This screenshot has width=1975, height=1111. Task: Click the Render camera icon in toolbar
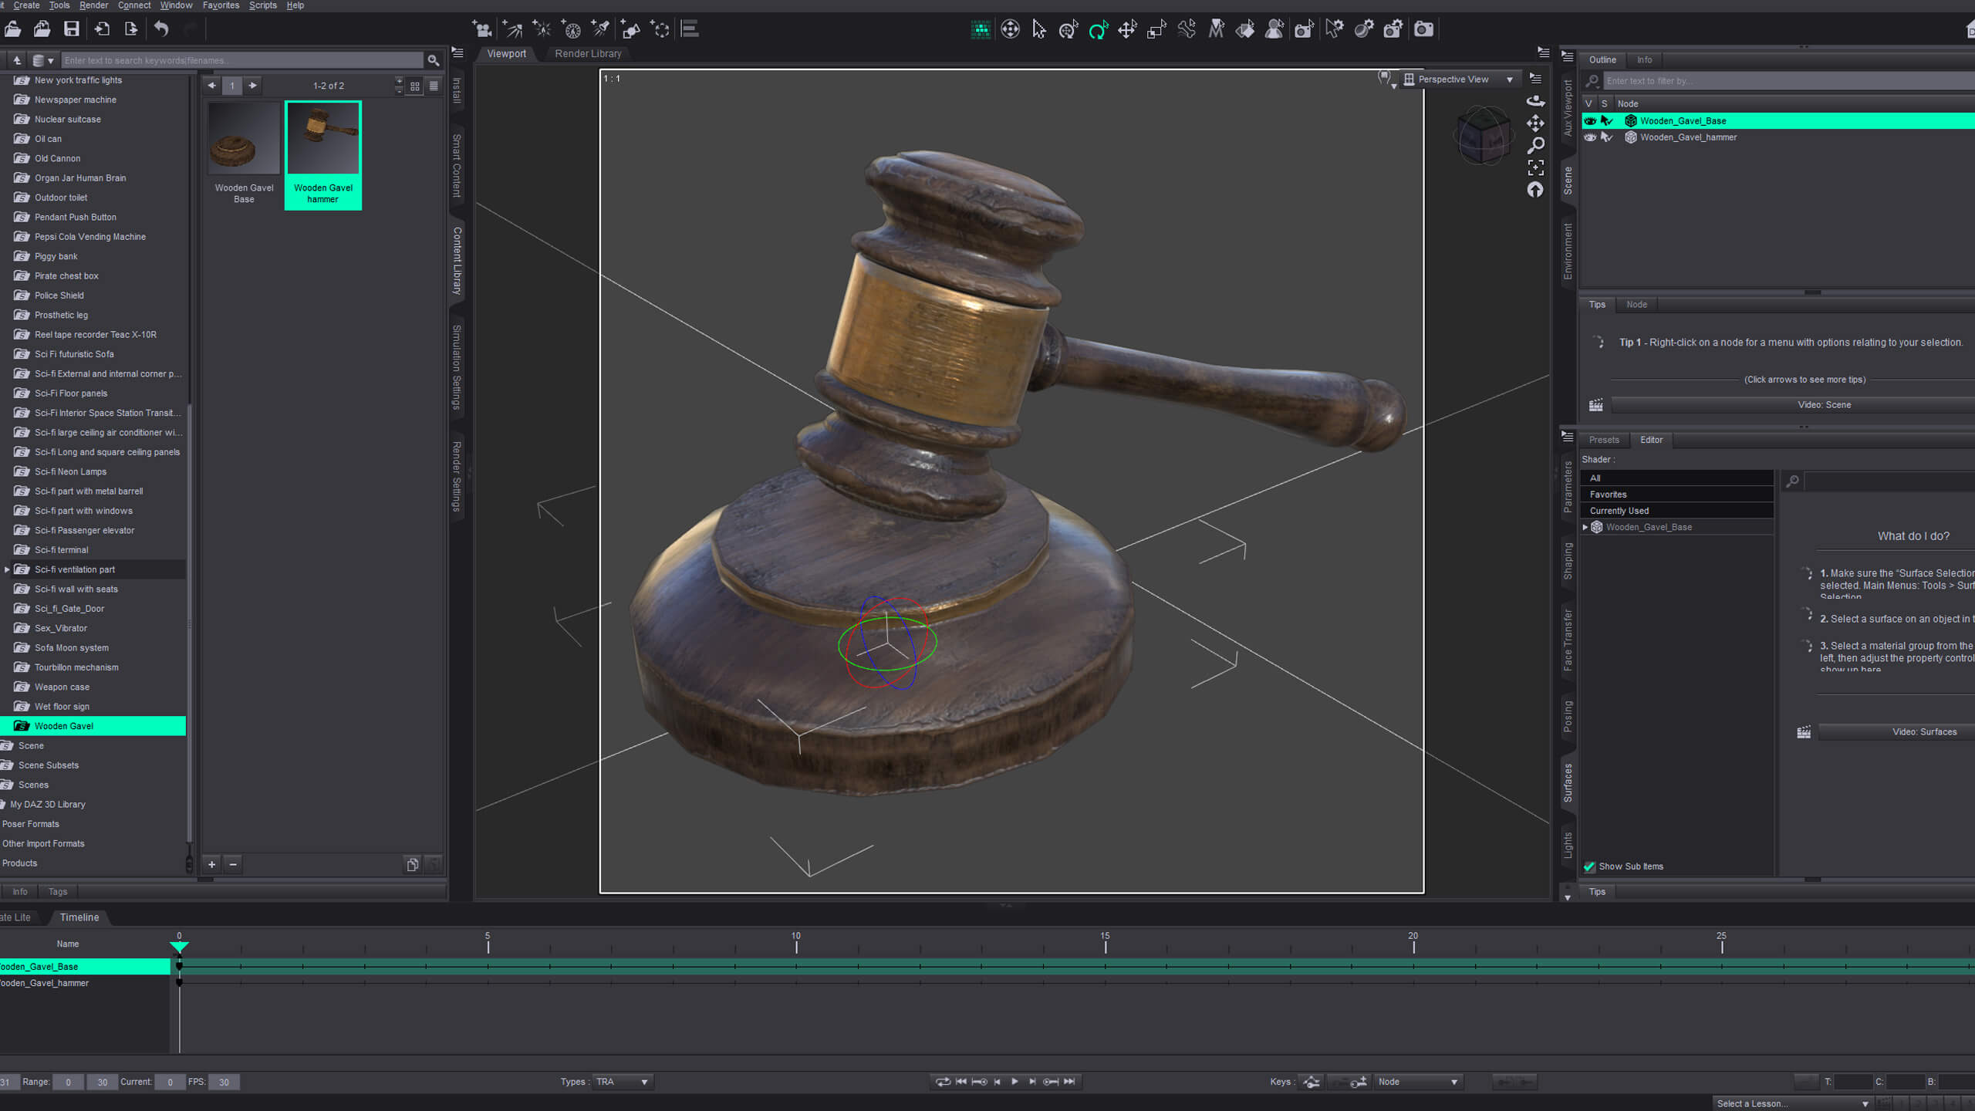point(1423,29)
